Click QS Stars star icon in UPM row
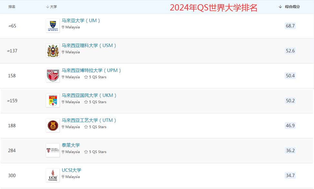This screenshot has width=314, height=189. pos(86,77)
